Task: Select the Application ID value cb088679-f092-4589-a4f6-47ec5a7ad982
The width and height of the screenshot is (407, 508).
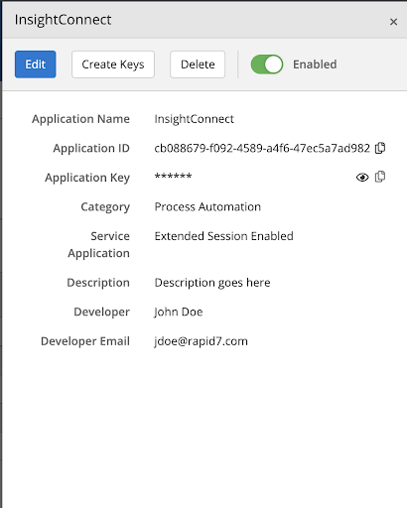Action: pos(262,148)
